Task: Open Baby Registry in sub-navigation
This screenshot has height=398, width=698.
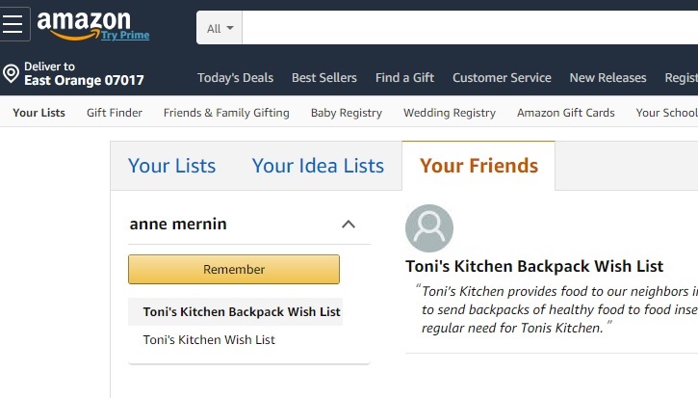Action: [347, 113]
